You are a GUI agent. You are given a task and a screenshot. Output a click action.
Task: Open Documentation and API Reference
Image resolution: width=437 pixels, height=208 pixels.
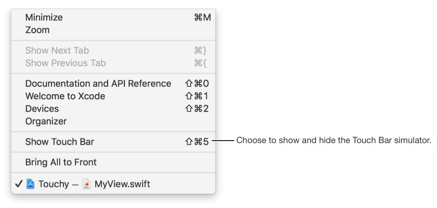tap(98, 84)
